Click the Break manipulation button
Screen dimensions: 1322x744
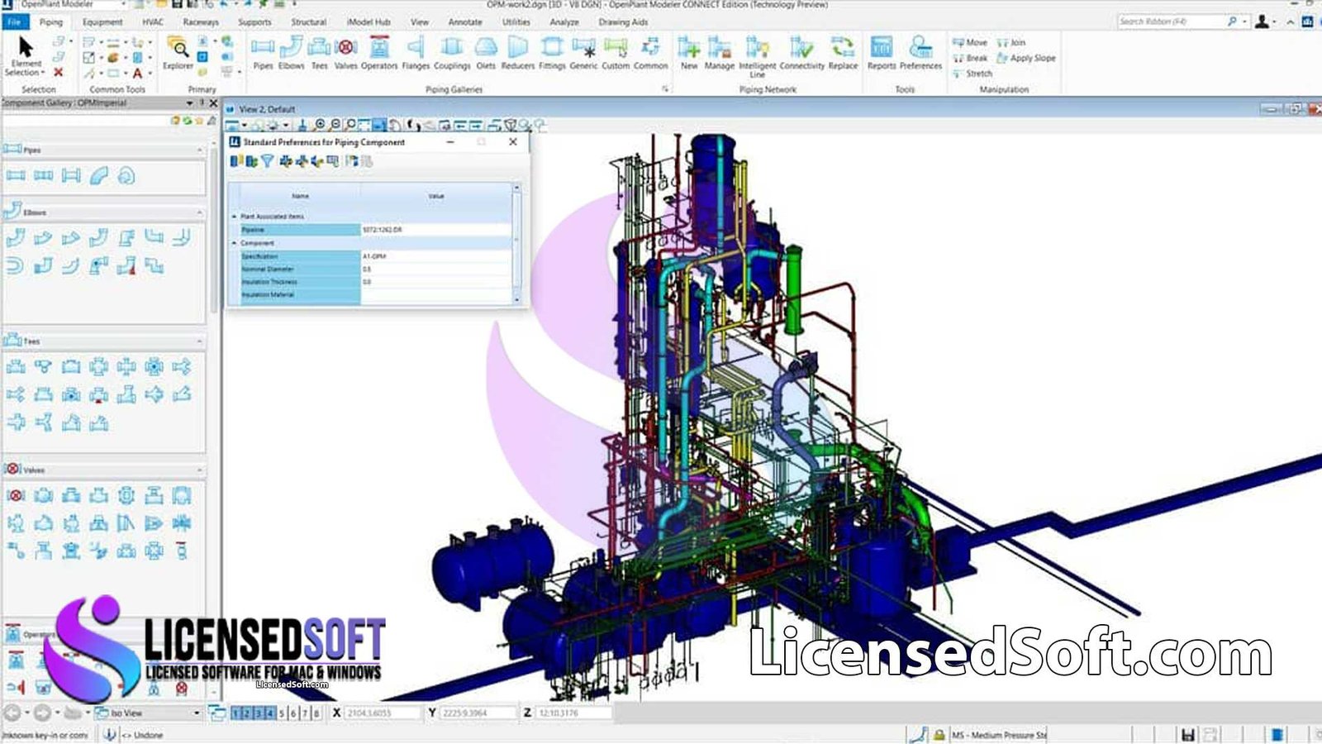point(970,58)
